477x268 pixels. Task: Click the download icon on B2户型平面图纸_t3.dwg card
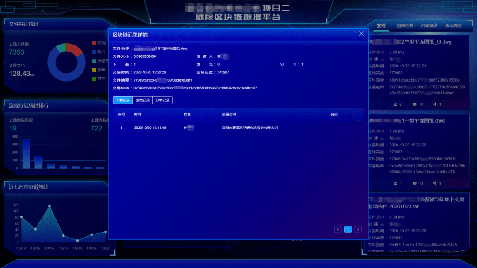click(395, 104)
